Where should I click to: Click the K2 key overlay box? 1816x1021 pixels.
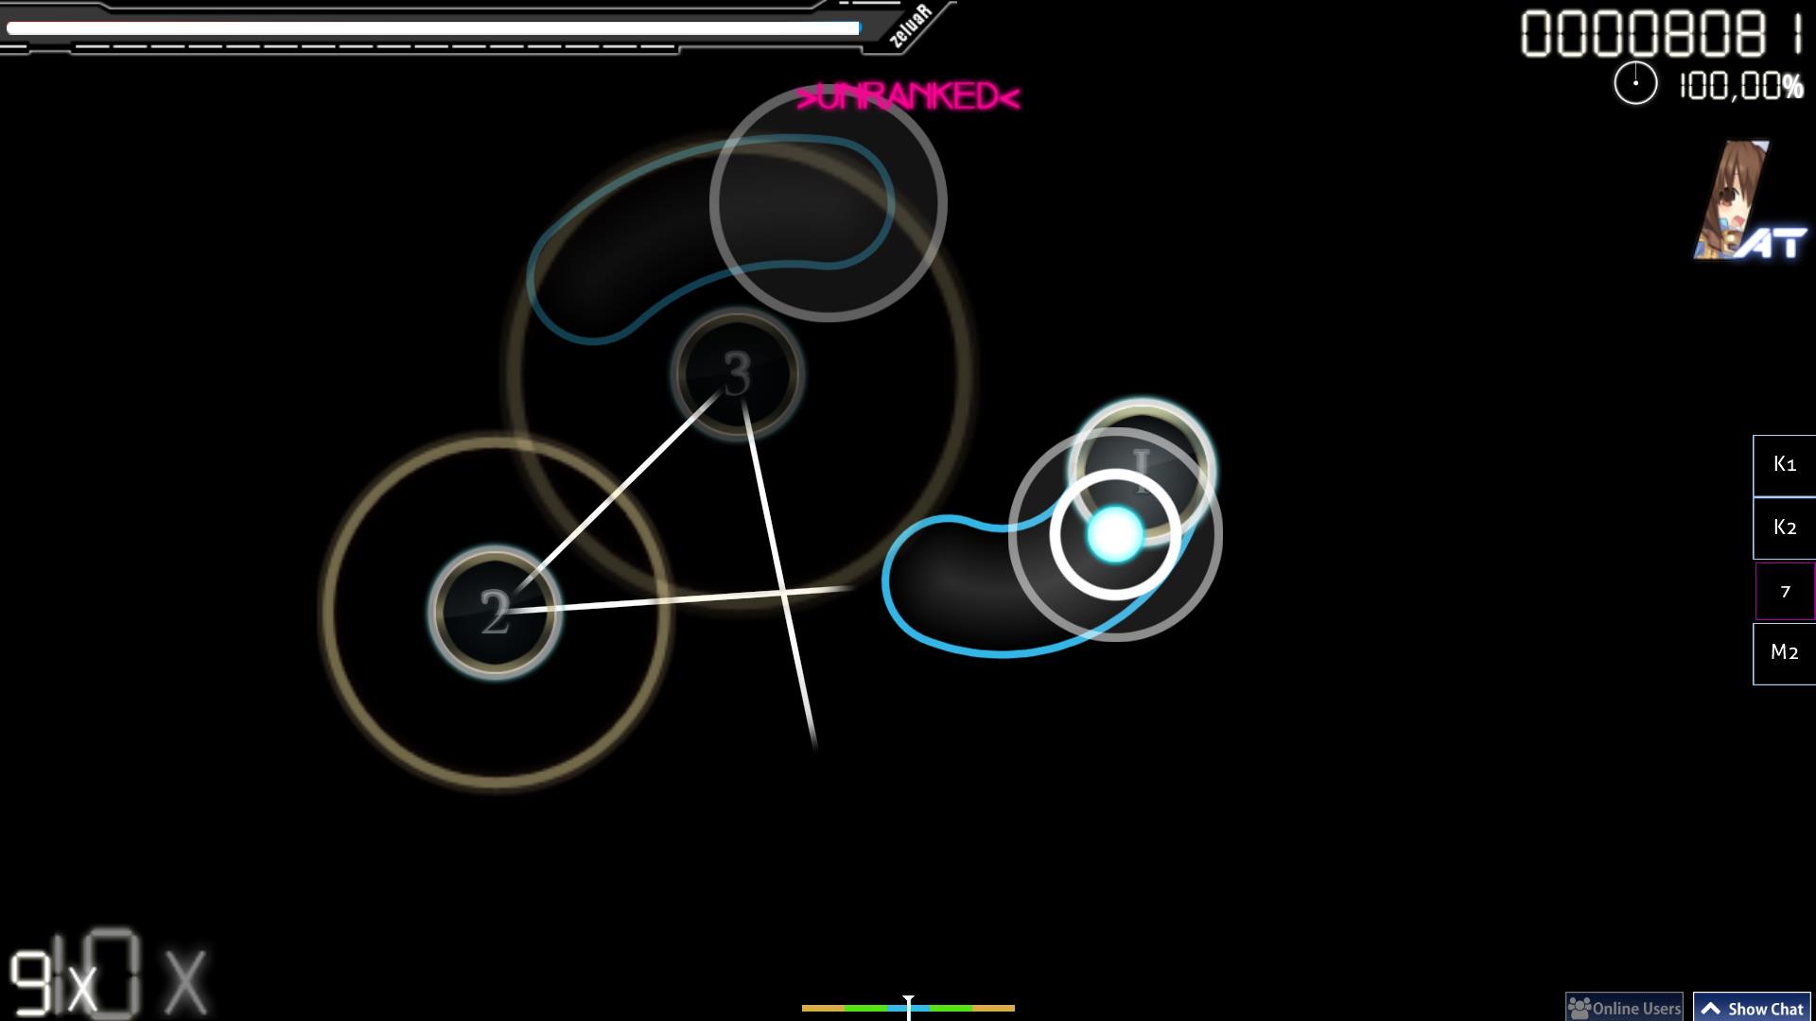[1784, 528]
